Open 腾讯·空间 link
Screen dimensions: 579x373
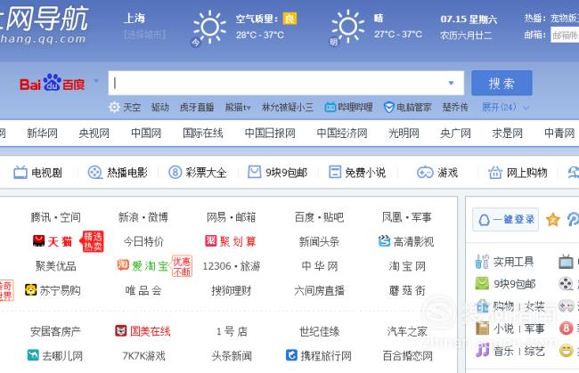click(56, 217)
